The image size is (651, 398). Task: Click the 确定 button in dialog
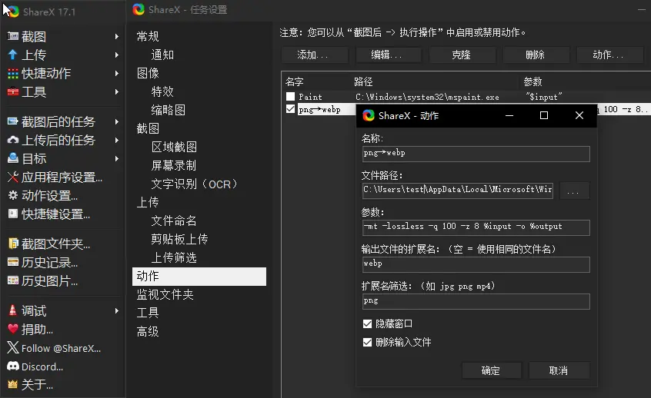pos(492,370)
